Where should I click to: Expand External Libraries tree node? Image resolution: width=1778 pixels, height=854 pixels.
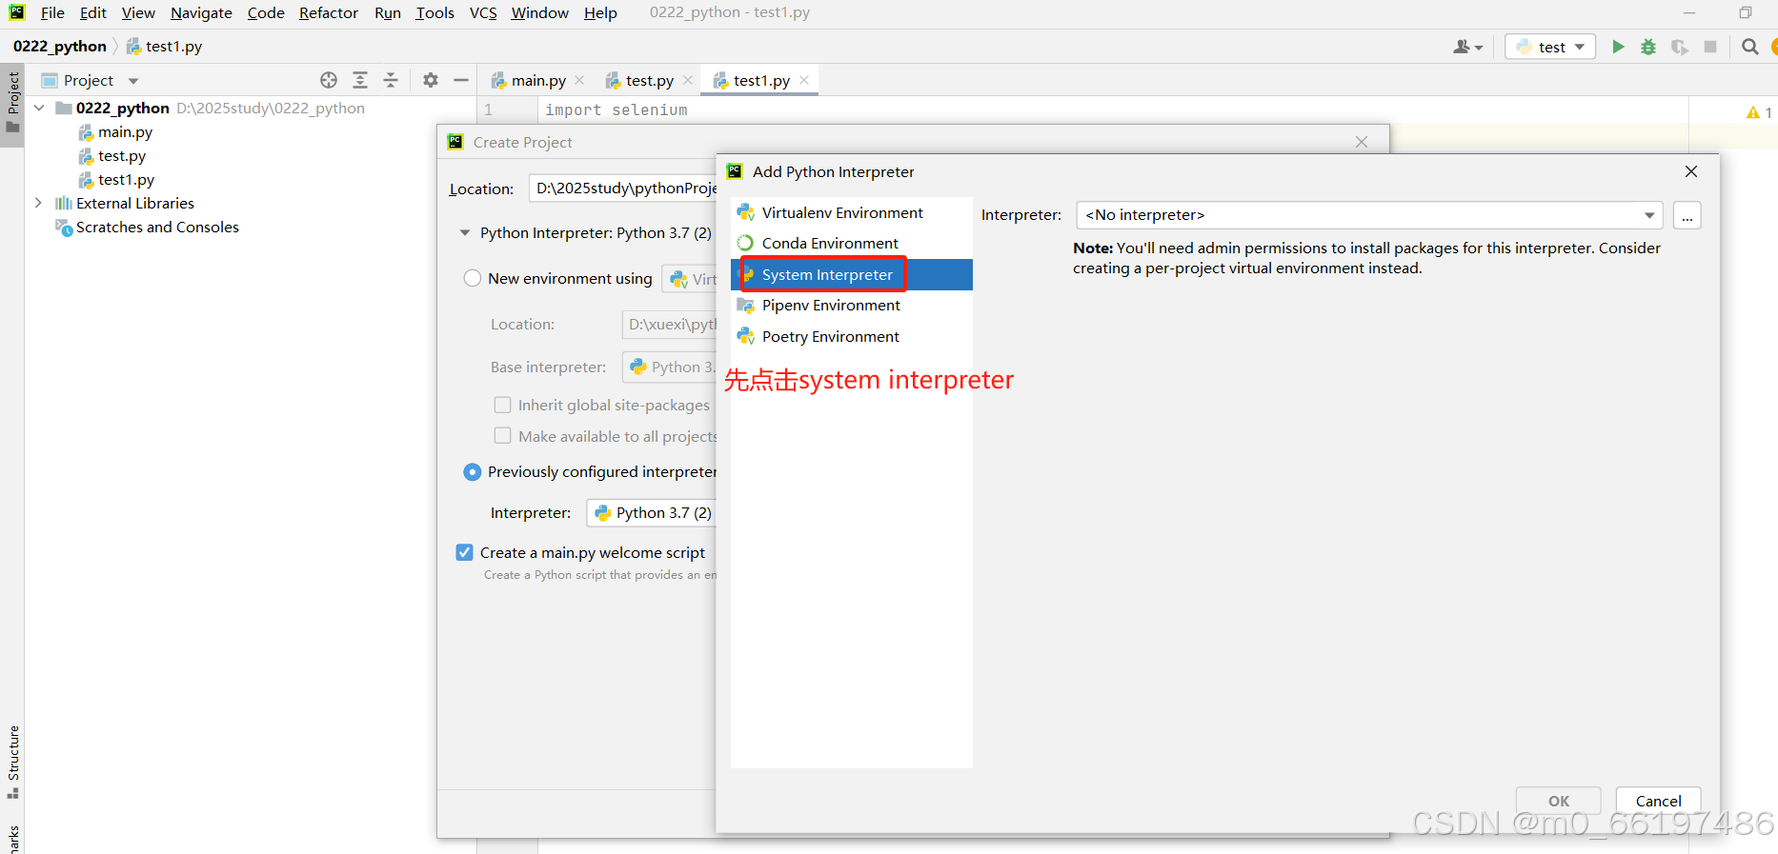tap(39, 203)
